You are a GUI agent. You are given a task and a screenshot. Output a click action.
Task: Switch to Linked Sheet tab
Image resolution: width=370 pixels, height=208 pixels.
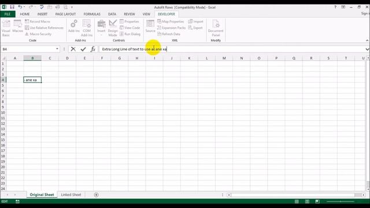(x=71, y=195)
